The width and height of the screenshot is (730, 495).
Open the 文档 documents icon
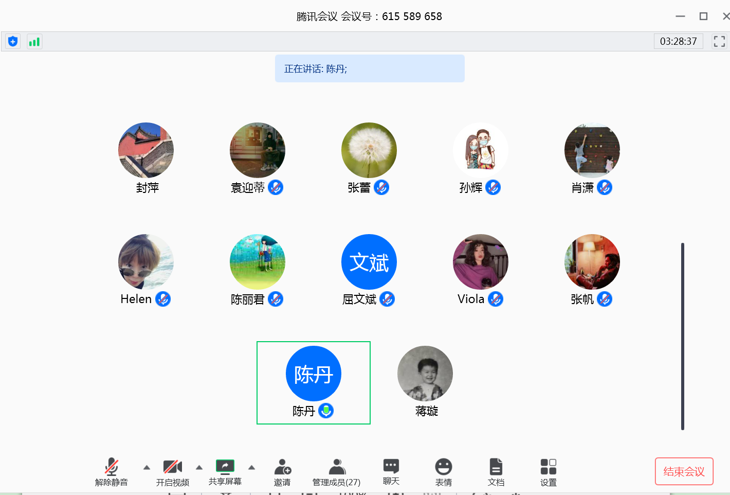(x=496, y=472)
